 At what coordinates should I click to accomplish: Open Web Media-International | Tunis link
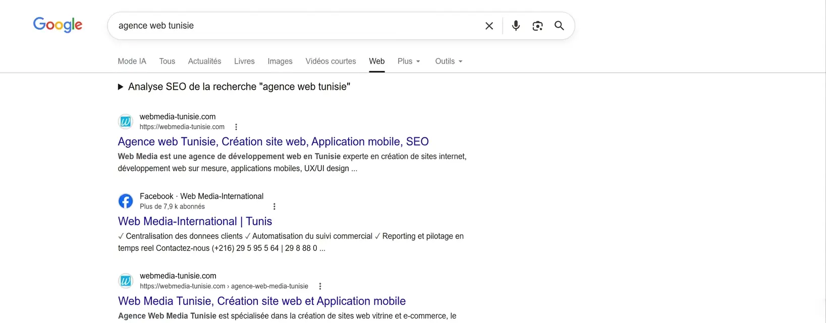tap(195, 222)
